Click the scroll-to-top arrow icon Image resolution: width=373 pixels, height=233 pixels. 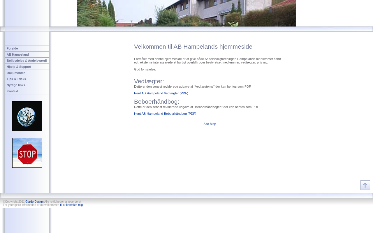point(365,185)
